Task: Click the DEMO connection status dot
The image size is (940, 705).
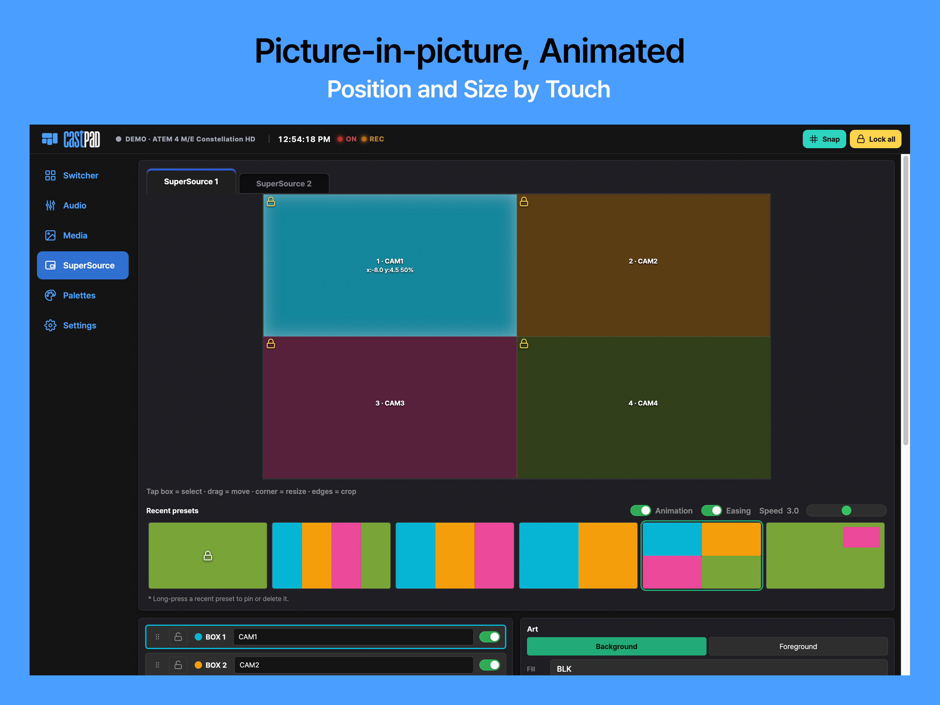Action: pos(119,139)
